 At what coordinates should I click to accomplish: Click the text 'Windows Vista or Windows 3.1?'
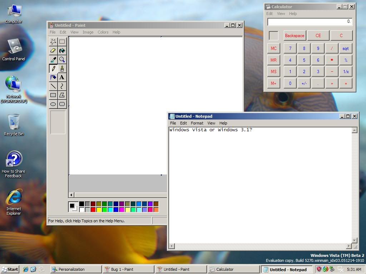(211, 130)
